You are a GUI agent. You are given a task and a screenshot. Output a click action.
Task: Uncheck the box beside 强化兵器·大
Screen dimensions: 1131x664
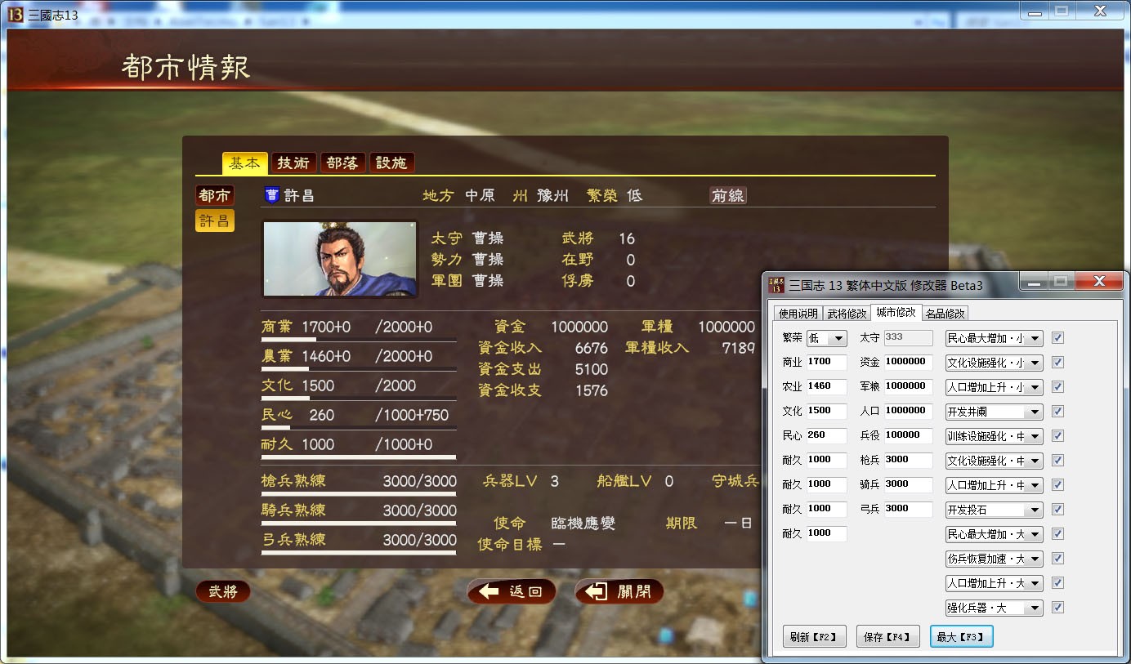1057,608
